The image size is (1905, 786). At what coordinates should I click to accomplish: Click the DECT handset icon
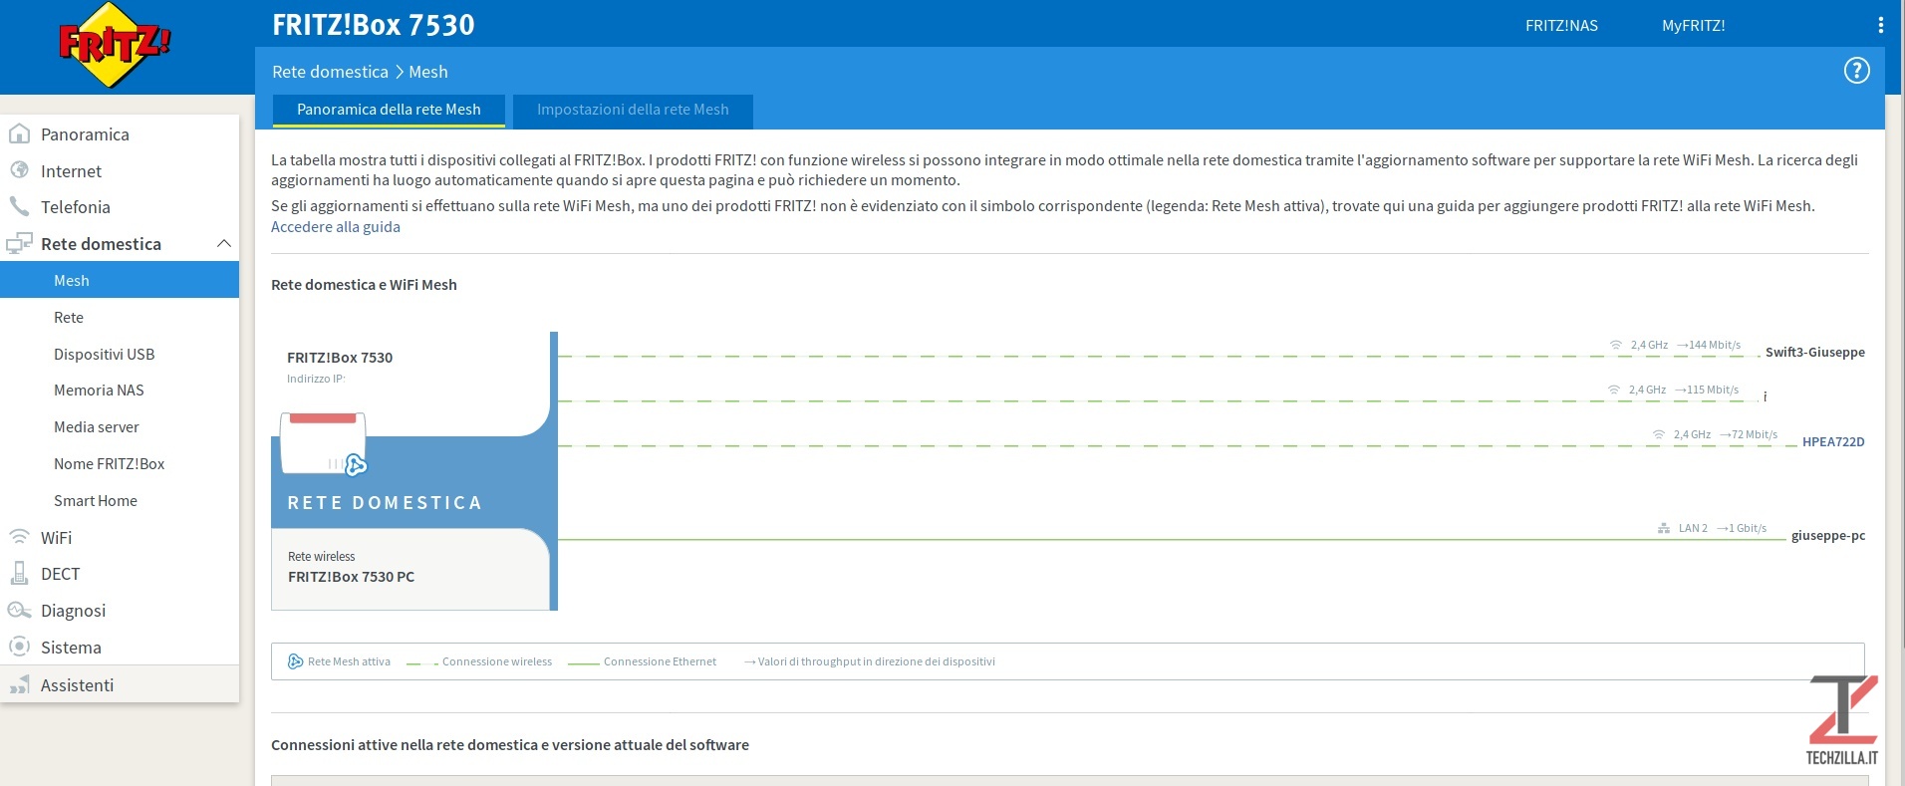[x=19, y=573]
